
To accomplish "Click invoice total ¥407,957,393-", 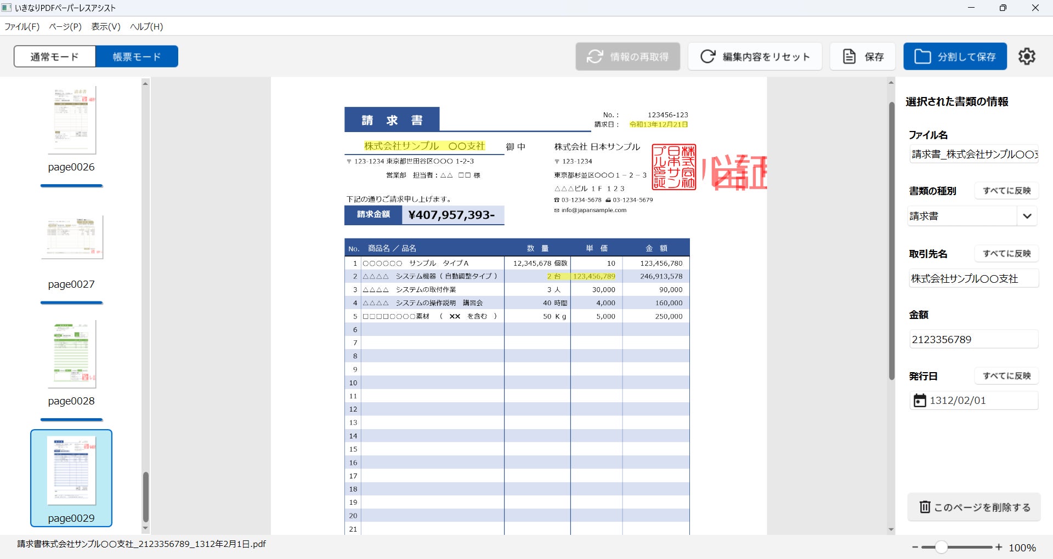I will [x=452, y=215].
